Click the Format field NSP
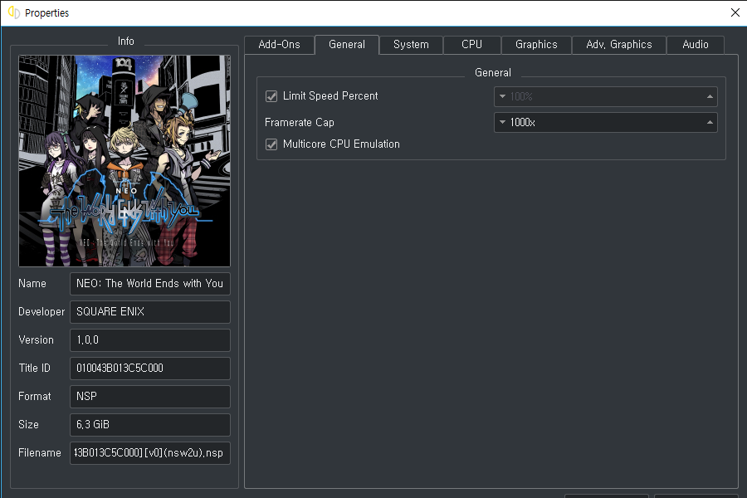The height and width of the screenshot is (498, 747). click(150, 397)
